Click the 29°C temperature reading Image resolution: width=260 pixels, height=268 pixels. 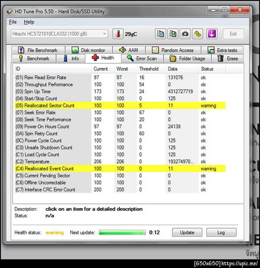[x=131, y=34]
